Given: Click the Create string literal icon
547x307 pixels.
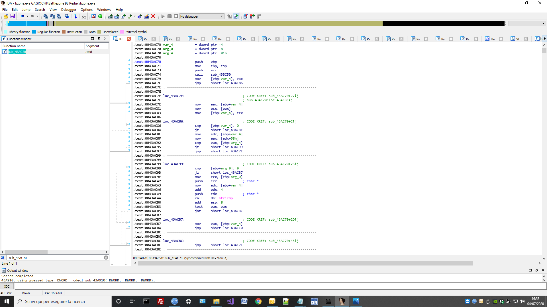Looking at the screenshot, I should [x=130, y=16].
